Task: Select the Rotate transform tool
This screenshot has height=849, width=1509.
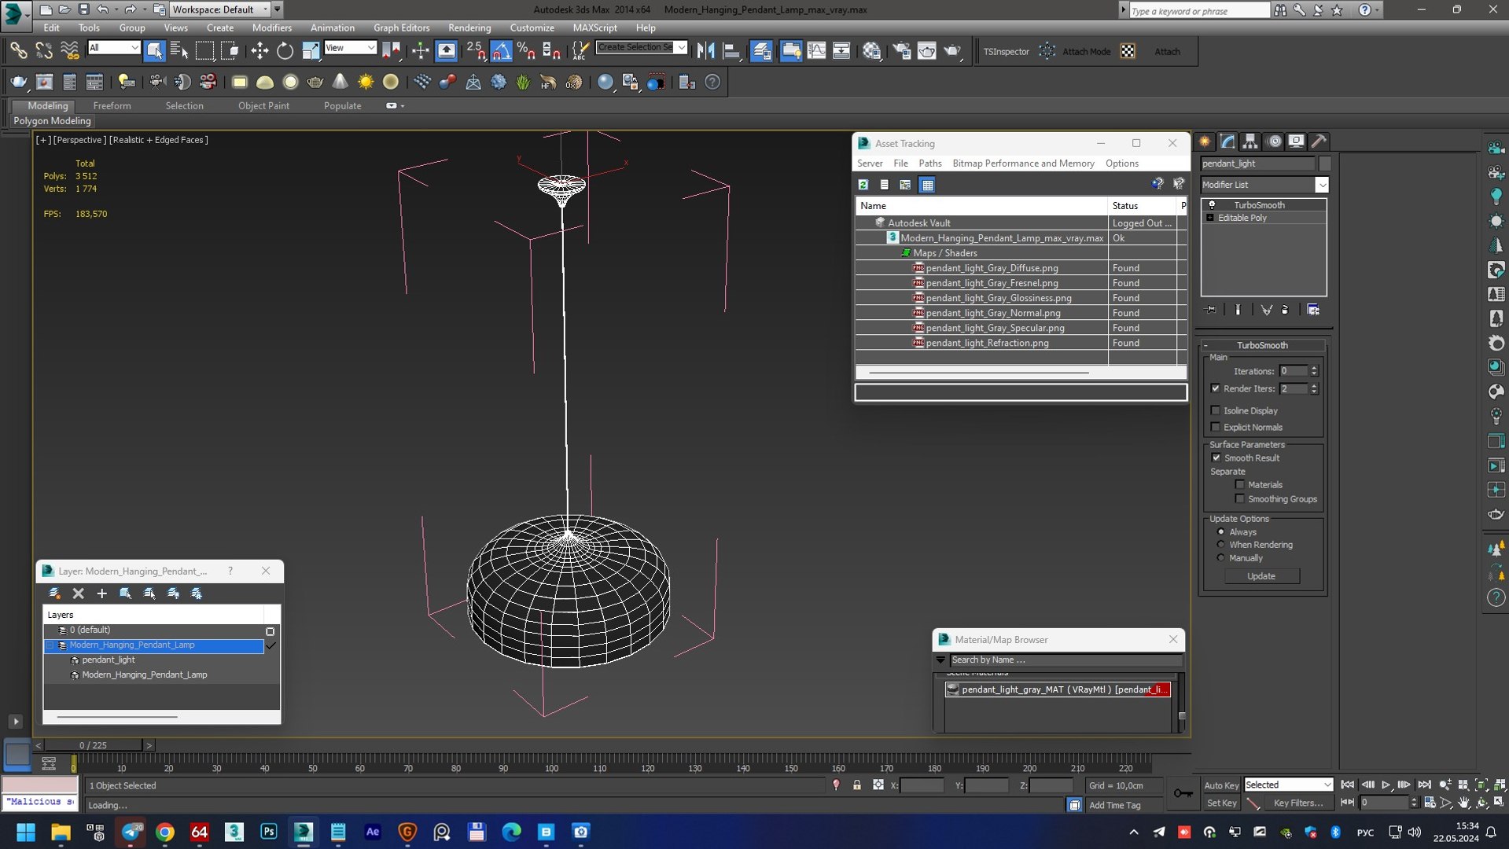Action: point(285,51)
